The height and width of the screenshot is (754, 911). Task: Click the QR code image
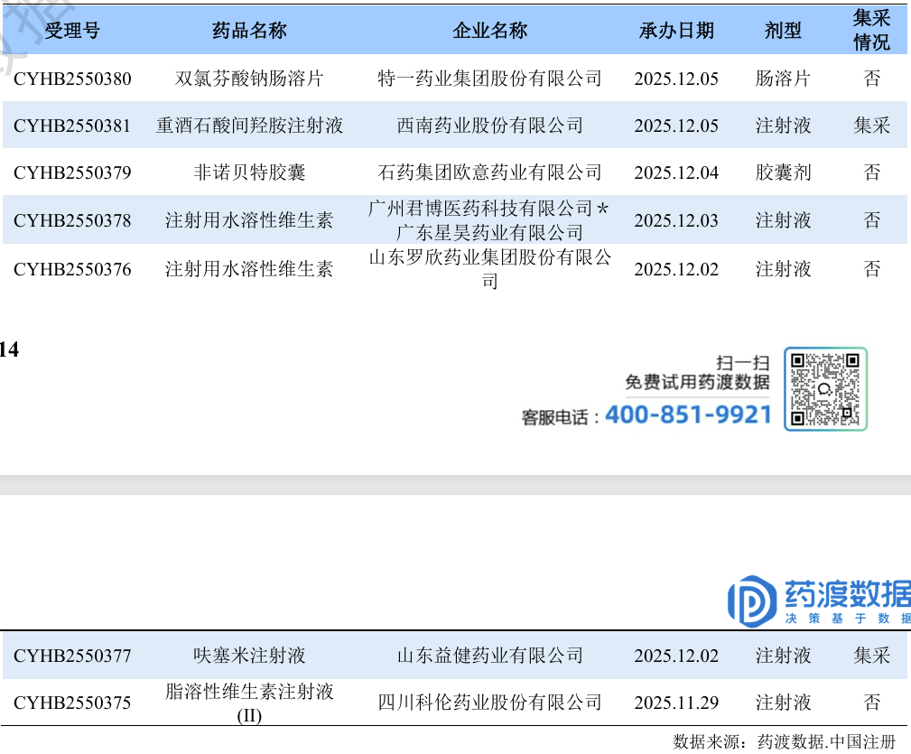(825, 388)
